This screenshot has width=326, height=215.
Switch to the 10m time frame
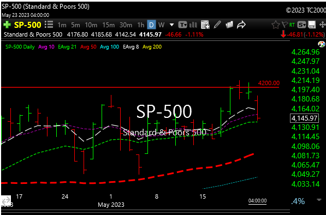coord(91,25)
